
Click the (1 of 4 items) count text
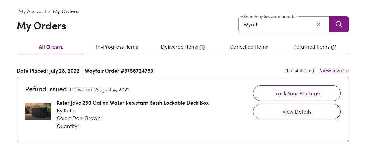coord(299,71)
